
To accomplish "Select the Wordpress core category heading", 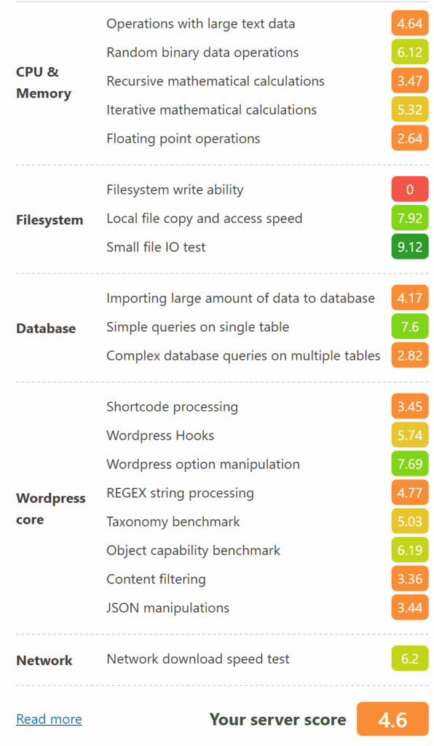I will tap(51, 509).
